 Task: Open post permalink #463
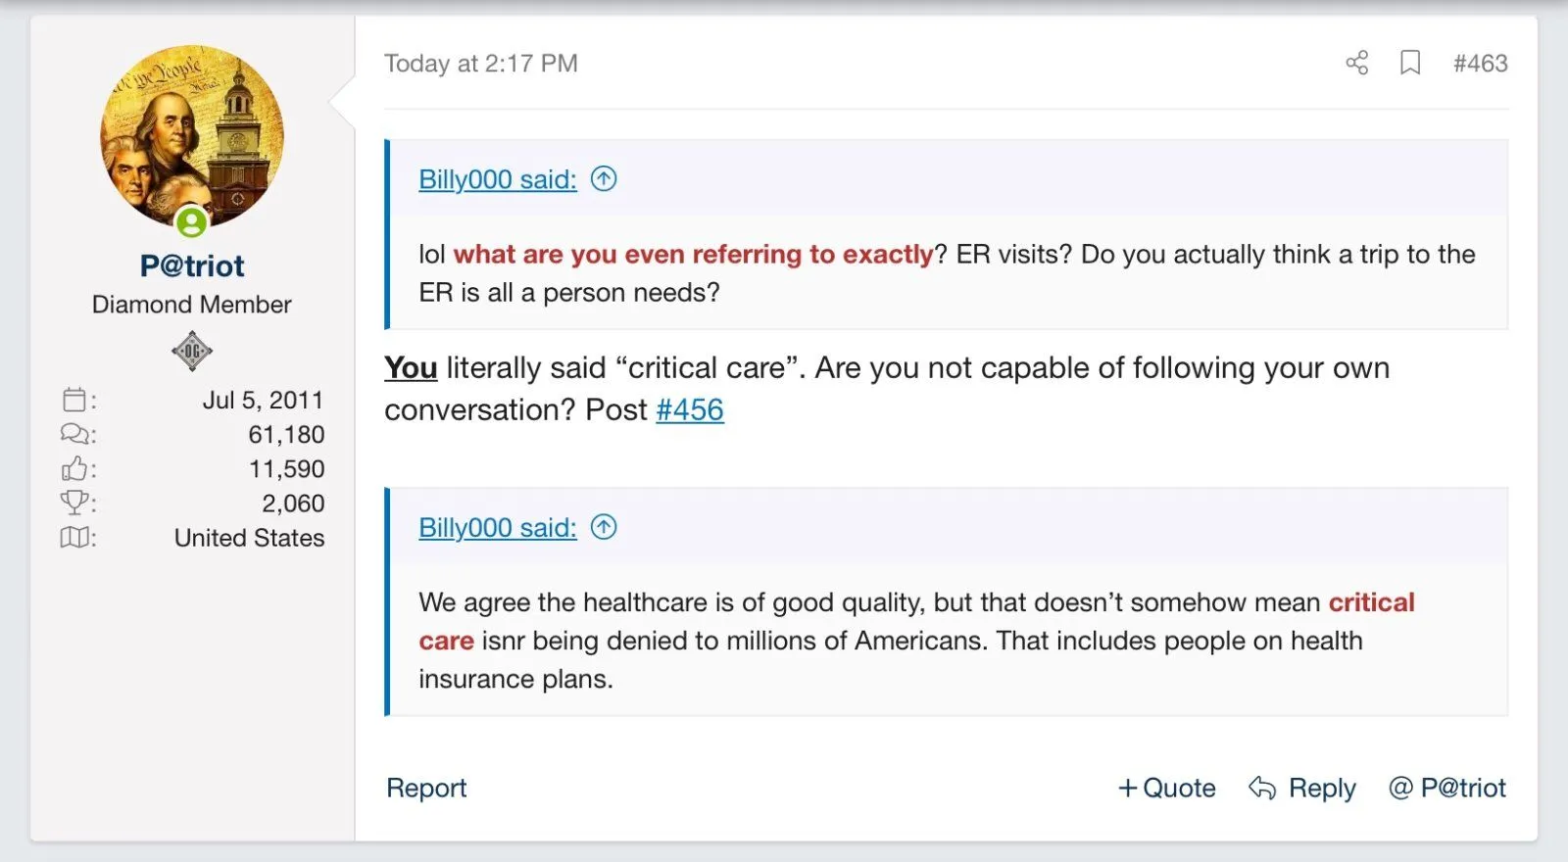pyautogui.click(x=1480, y=64)
